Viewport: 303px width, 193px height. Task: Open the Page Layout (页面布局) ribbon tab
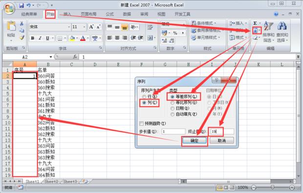click(x=88, y=14)
